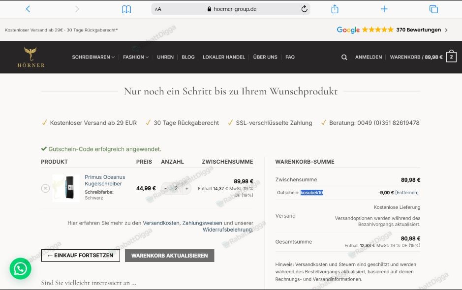
Task: Click 'Kostenlose Lieferung' shipping text
Action: (x=397, y=207)
